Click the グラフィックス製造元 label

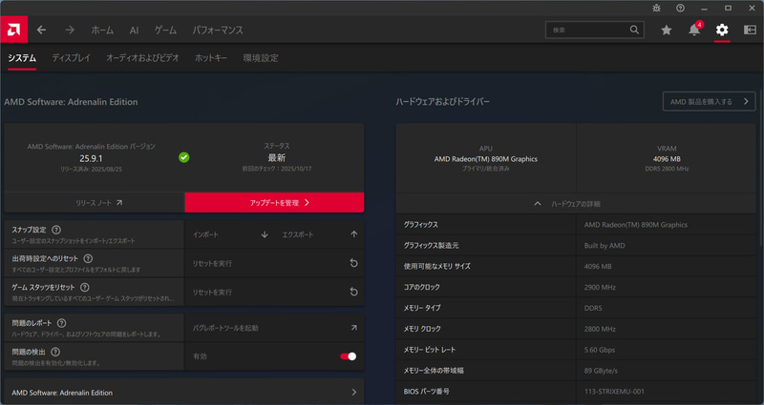(432, 246)
